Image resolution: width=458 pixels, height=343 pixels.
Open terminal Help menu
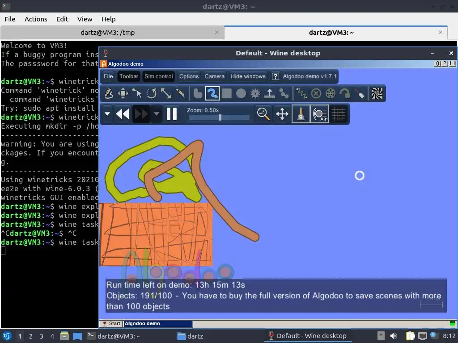108,19
